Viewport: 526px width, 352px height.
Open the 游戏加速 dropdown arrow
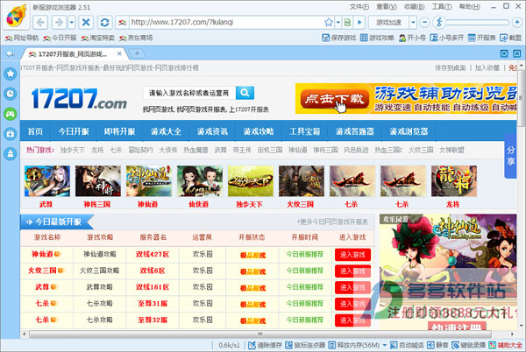[x=413, y=23]
